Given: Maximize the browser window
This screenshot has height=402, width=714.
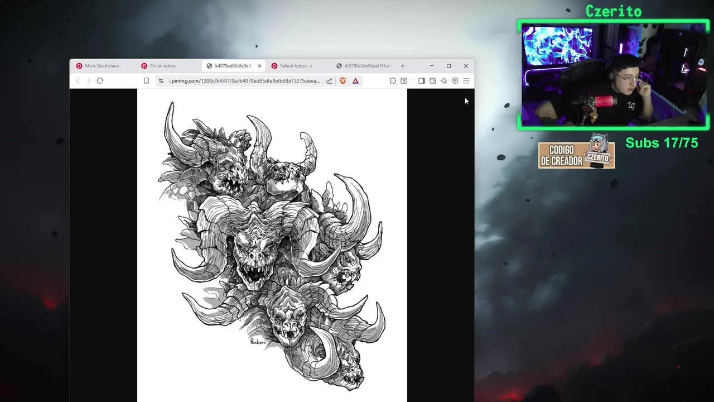Looking at the screenshot, I should click(x=448, y=66).
